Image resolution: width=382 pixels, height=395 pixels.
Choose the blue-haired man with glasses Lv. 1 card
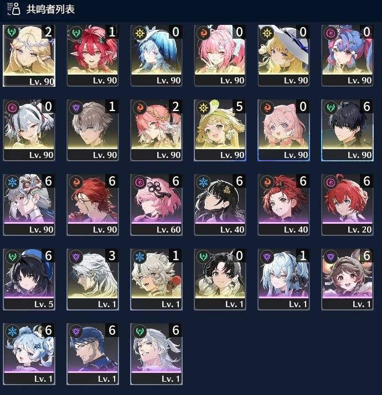pos(92,354)
